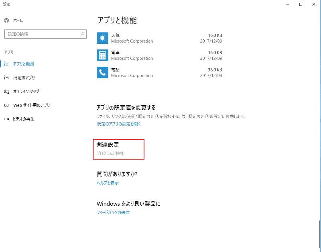Click the アプリの既定値を変更する heading
The height and width of the screenshot is (252, 321).
click(126, 107)
